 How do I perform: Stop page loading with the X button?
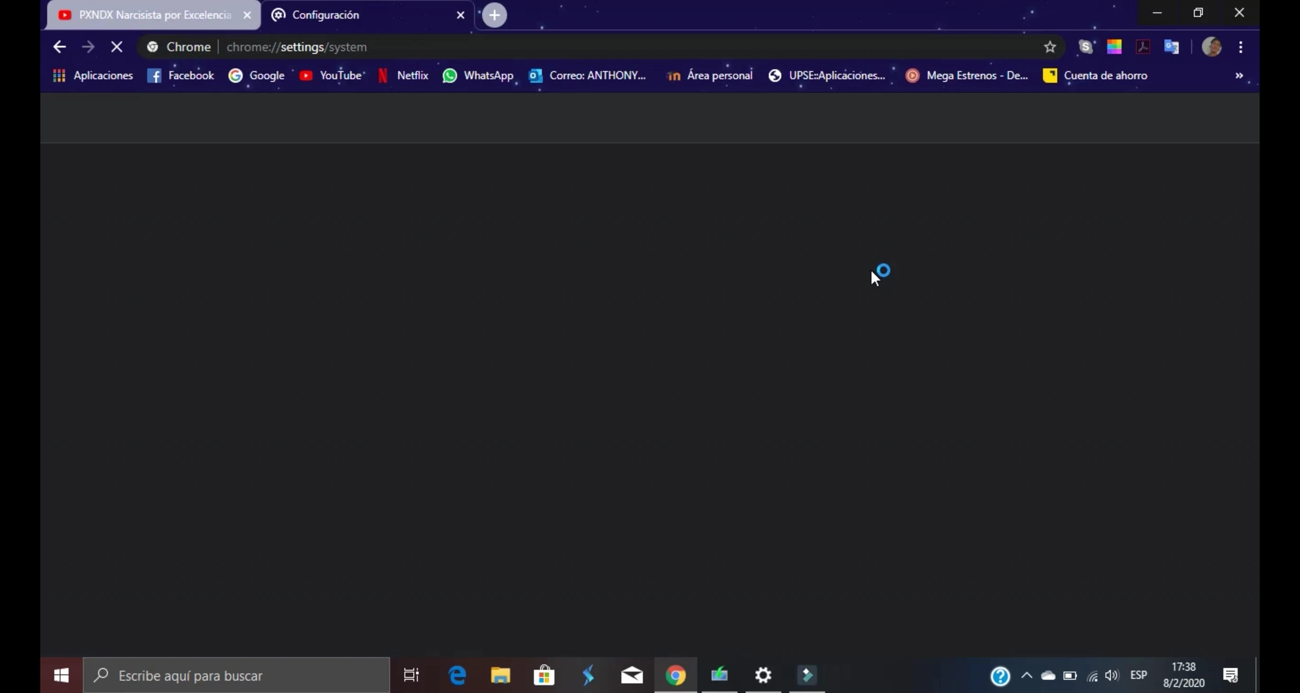point(117,47)
